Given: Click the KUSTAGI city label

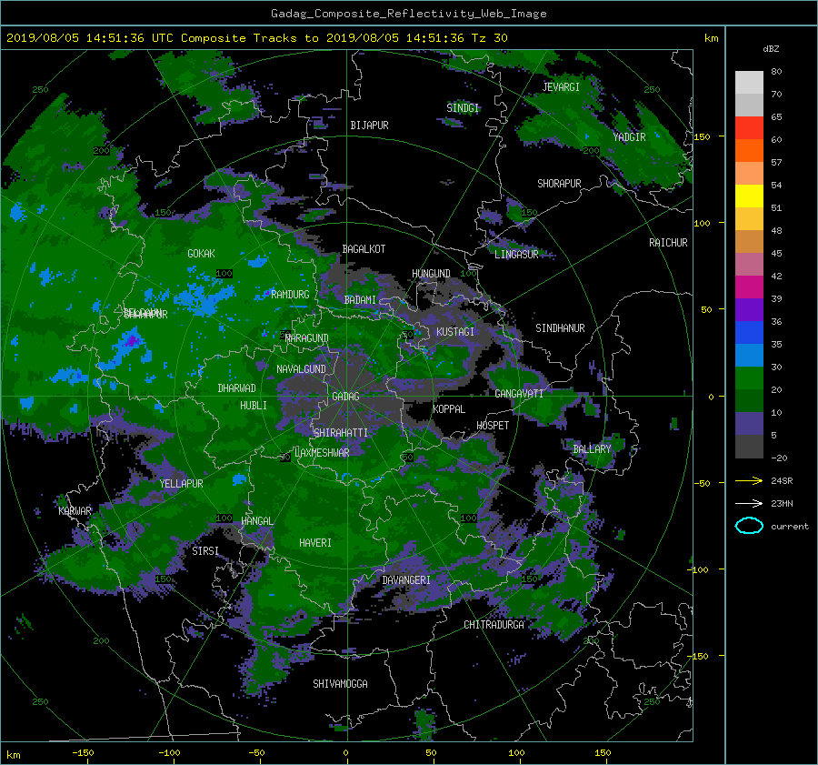Looking at the screenshot, I should [455, 332].
